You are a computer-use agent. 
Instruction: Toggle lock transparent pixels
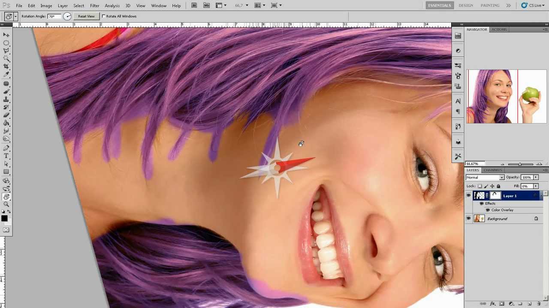click(480, 186)
